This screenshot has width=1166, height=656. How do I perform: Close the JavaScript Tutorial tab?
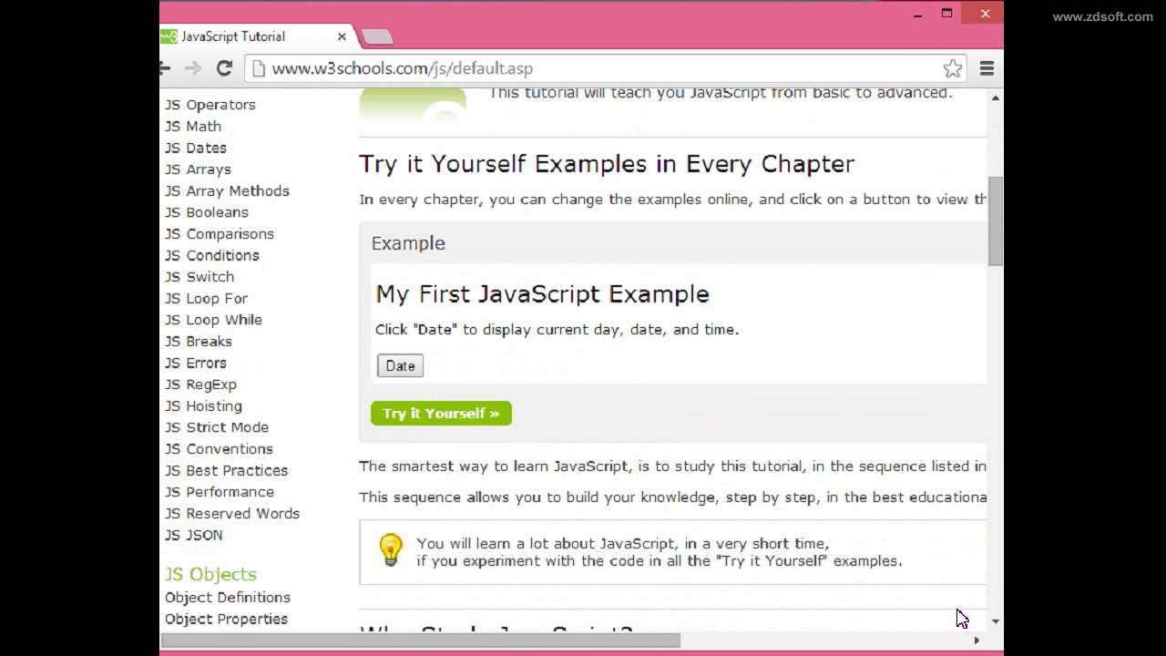(x=342, y=36)
